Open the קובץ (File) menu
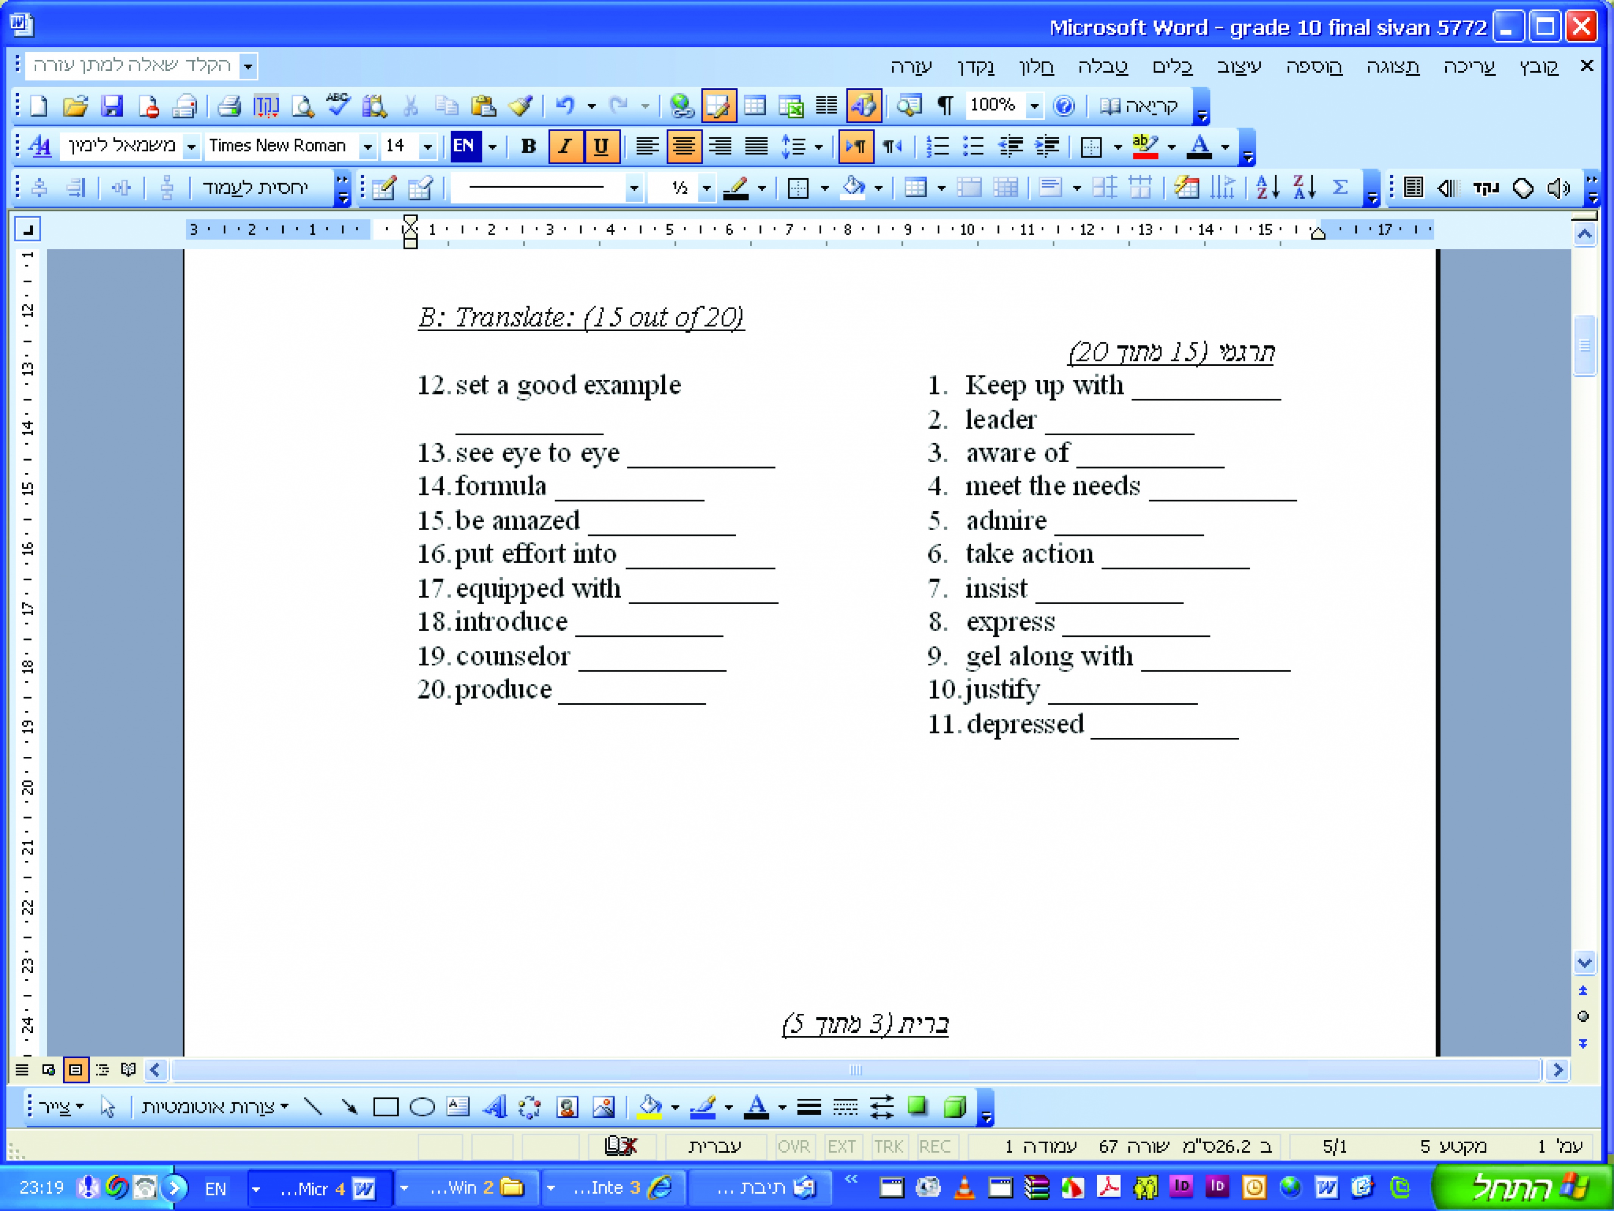This screenshot has height=1211, width=1614. pos(1538,66)
